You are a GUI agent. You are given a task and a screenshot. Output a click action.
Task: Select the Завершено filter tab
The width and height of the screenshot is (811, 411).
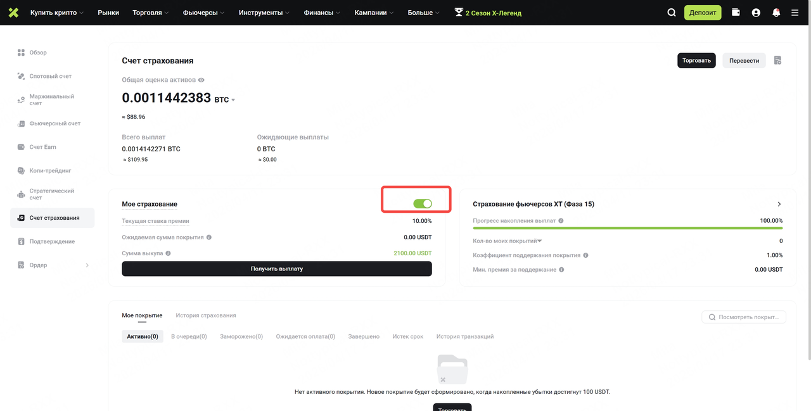[364, 336]
